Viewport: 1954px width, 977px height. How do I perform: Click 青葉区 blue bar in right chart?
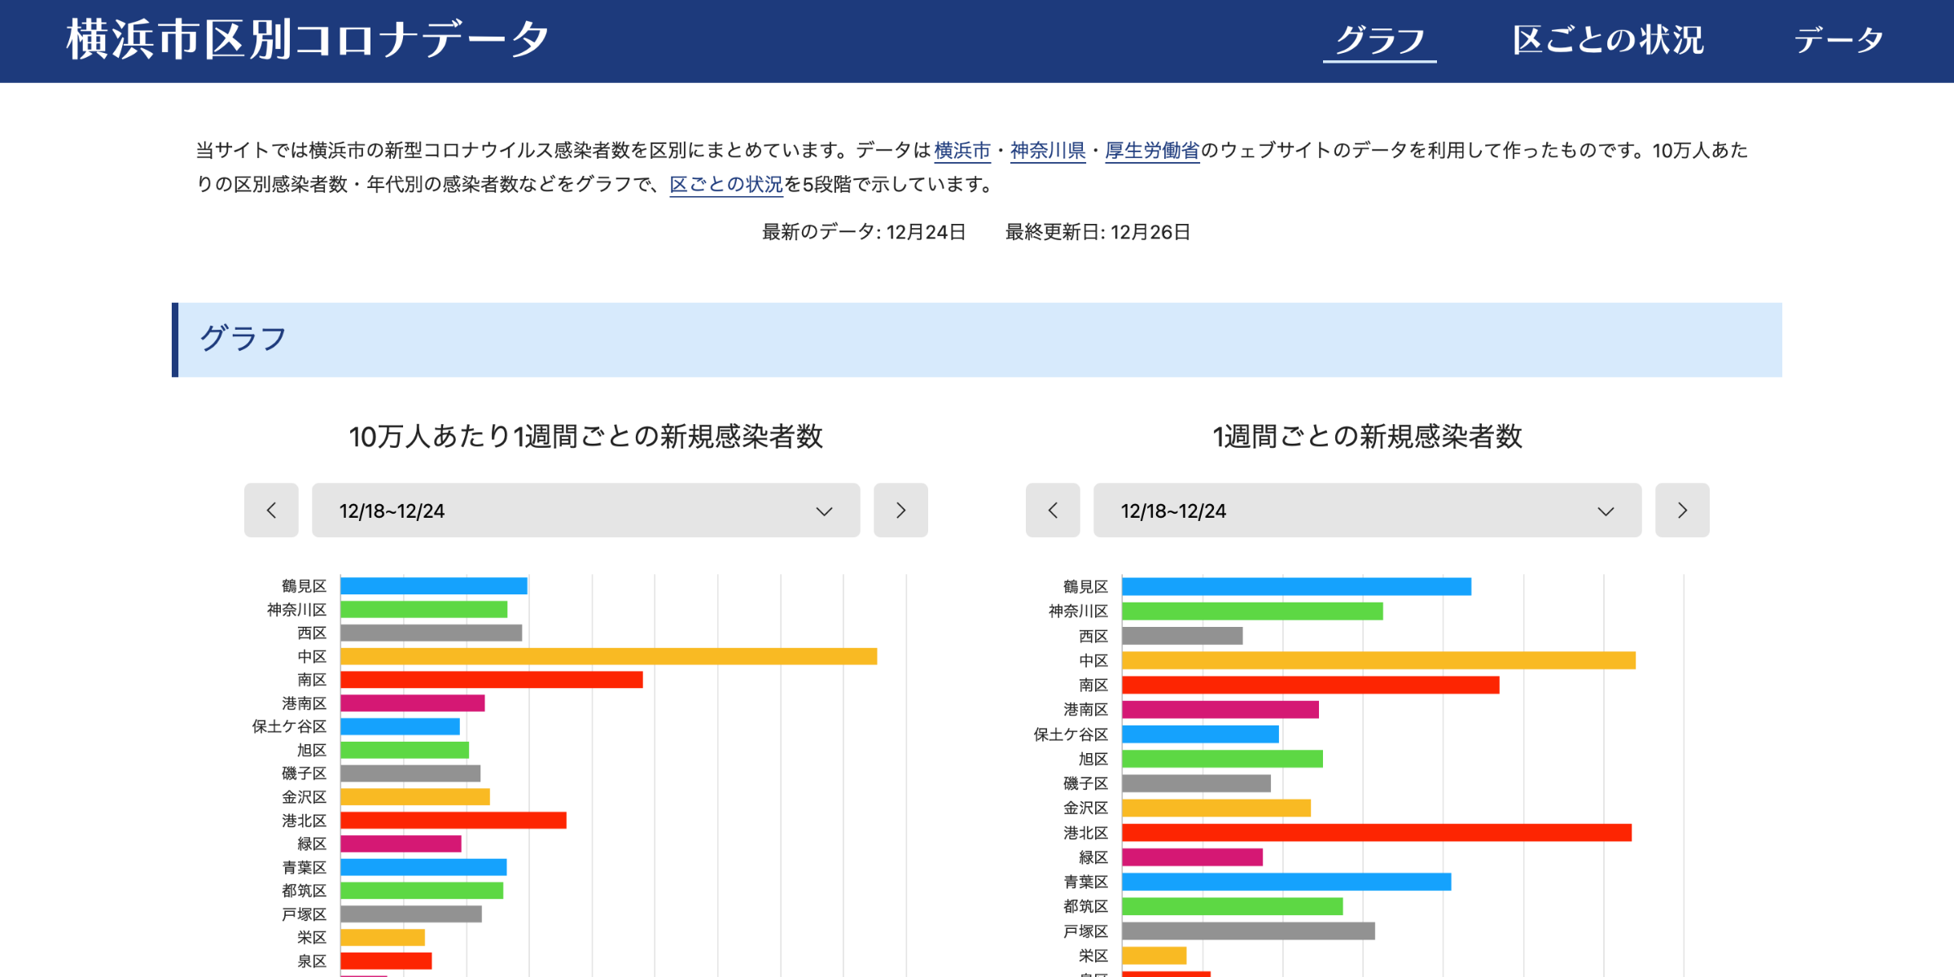click(x=1286, y=882)
